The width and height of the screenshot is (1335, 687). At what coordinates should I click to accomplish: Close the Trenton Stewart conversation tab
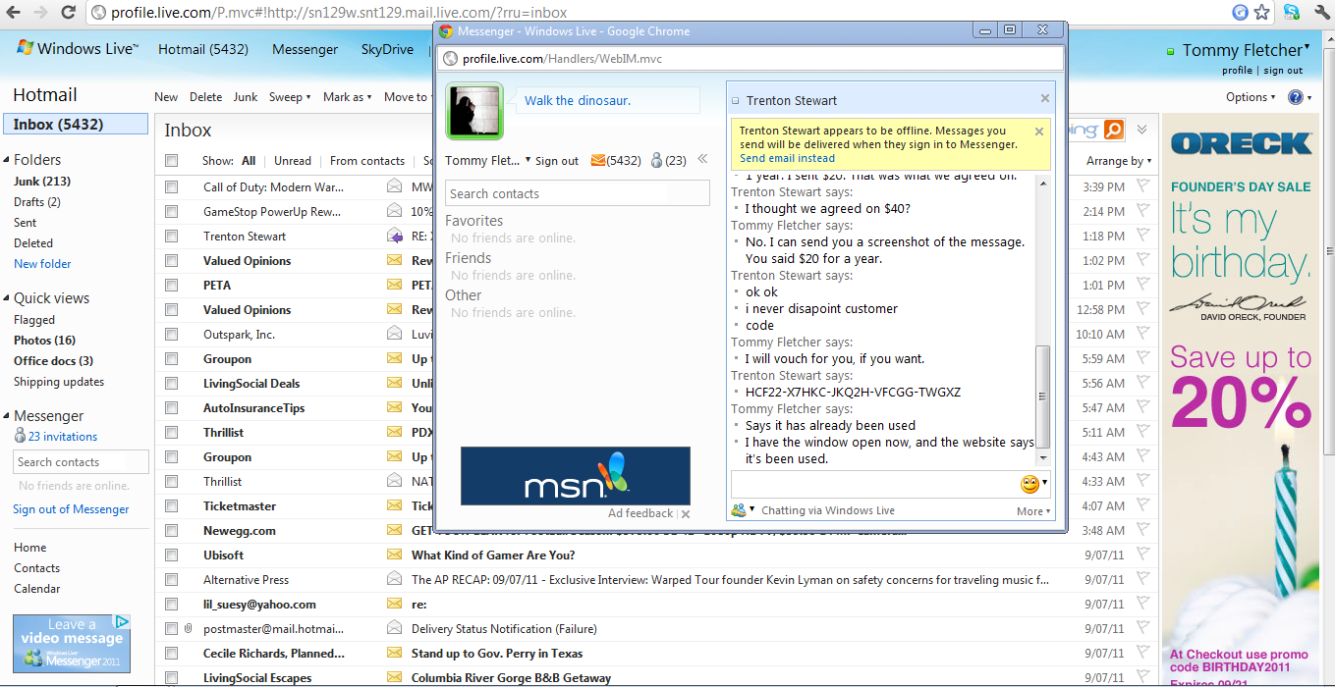pyautogui.click(x=1045, y=98)
